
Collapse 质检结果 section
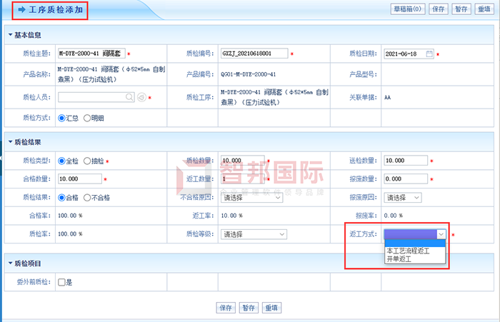coord(10,142)
